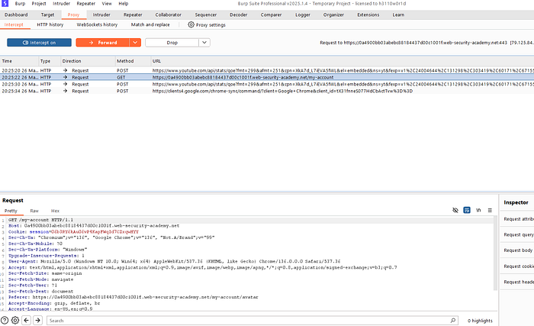534x326 pixels.
Task: Open the Intruder menu in menu bar
Action: tap(61, 3)
